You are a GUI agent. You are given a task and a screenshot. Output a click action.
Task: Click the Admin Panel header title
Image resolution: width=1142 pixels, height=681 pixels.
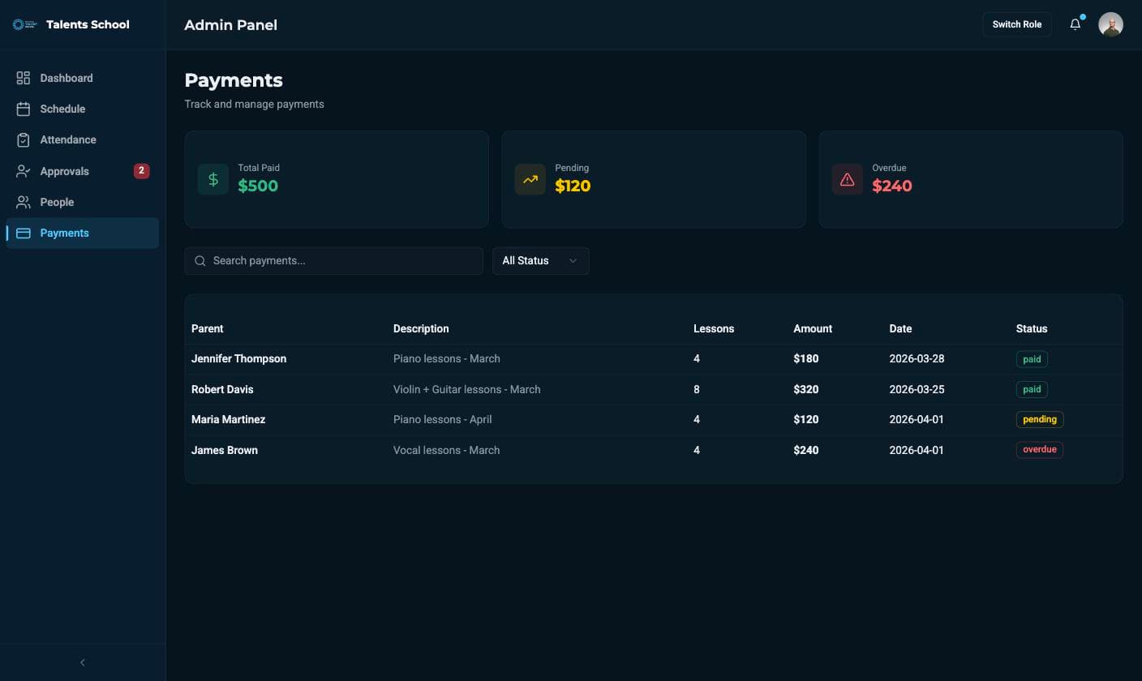(x=231, y=25)
